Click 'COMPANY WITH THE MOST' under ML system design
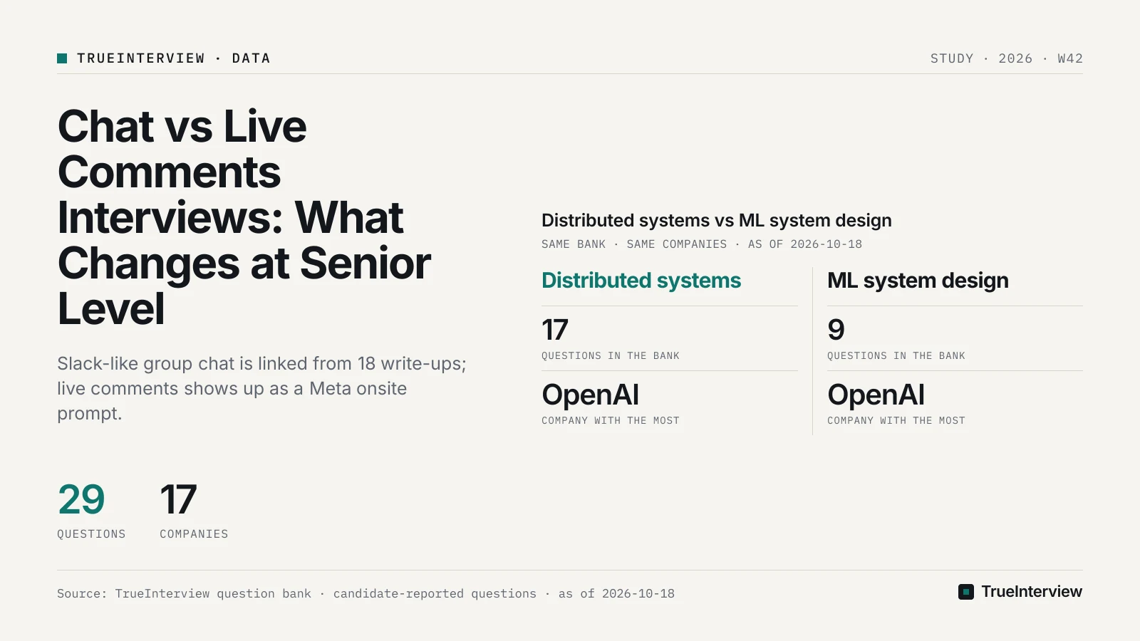 [896, 421]
